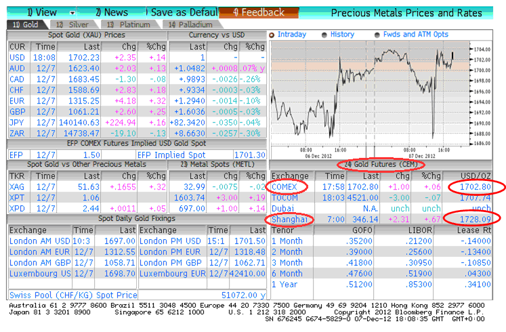506x332 pixels.
Task: Open Metal Spots (METL) section header
Action: pyautogui.click(x=217, y=165)
